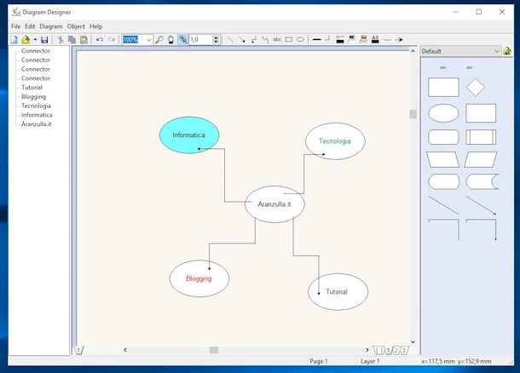The height and width of the screenshot is (373, 520).
Task: Open the File menu
Action: (x=15, y=26)
